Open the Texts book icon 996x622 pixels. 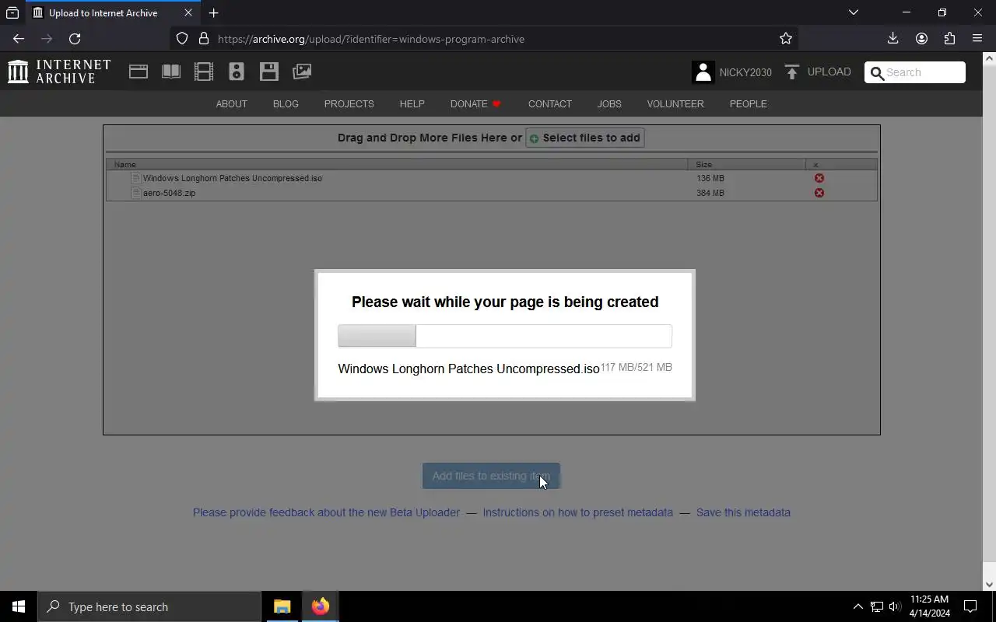(x=171, y=72)
